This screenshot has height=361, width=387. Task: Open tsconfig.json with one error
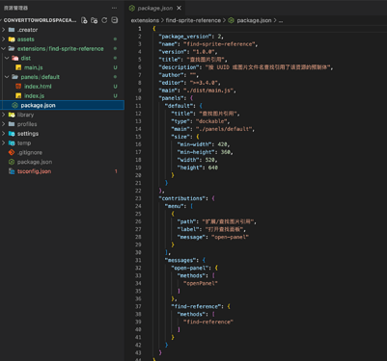tap(62, 171)
